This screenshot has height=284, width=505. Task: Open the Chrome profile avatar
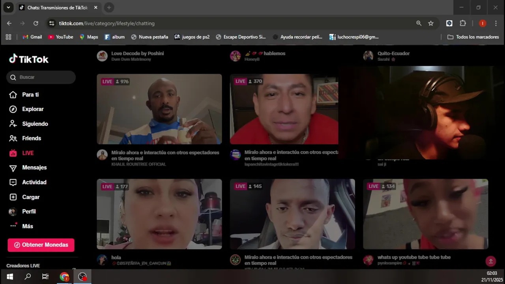[483, 23]
